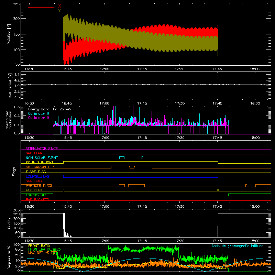Select the GAP_FLAG label

[34, 153]
